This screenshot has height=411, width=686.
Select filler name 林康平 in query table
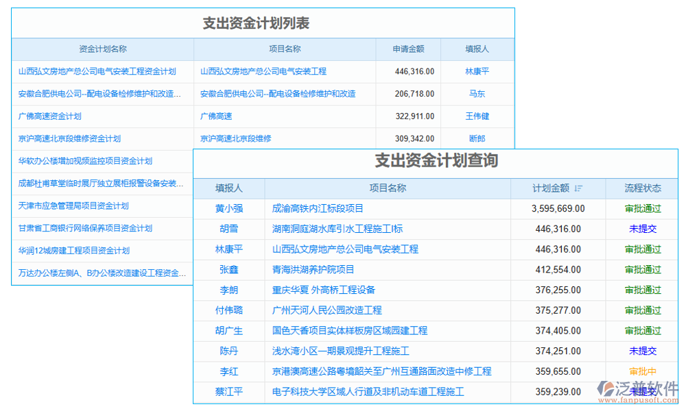click(x=228, y=249)
